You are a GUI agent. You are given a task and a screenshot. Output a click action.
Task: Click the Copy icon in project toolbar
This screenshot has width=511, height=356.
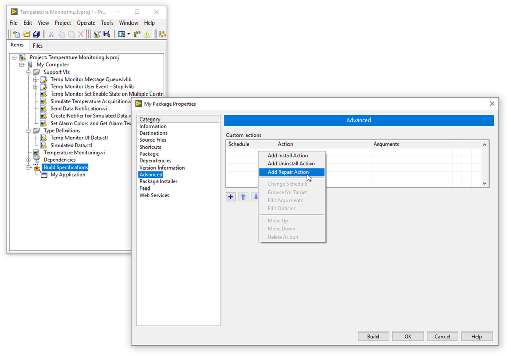click(61, 34)
